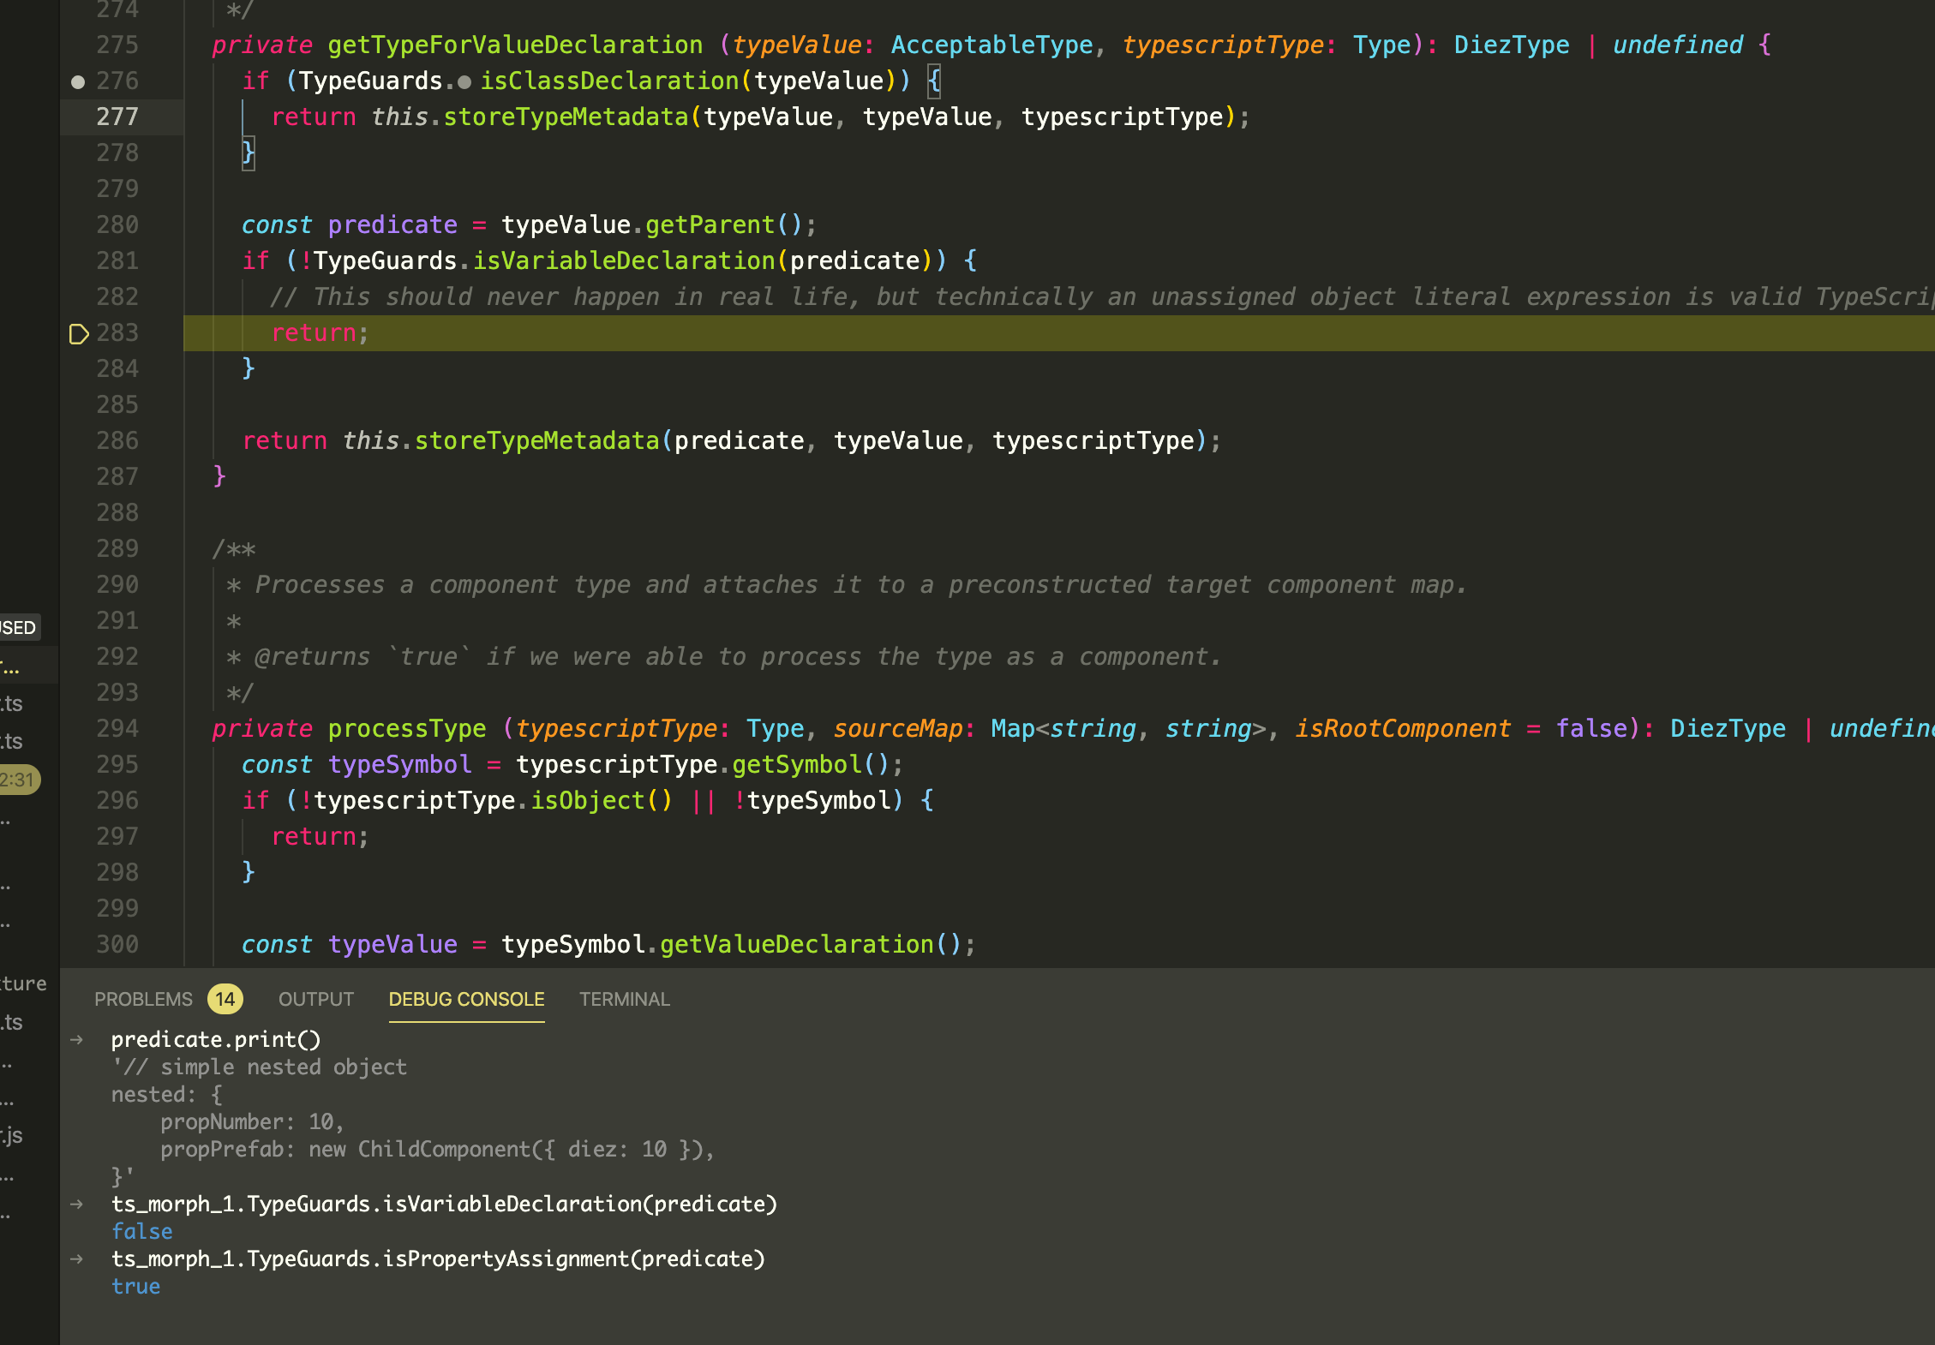Screen dimensions: 1935x1345
Task: Select line number 277 in the gutter
Action: pyautogui.click(x=117, y=117)
